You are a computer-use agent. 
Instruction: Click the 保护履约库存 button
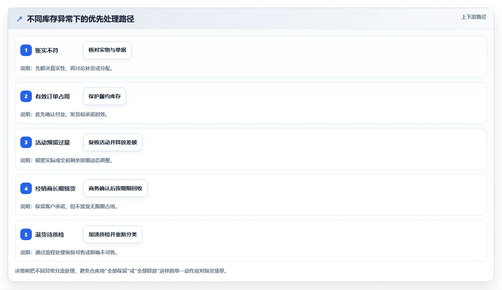tap(105, 96)
